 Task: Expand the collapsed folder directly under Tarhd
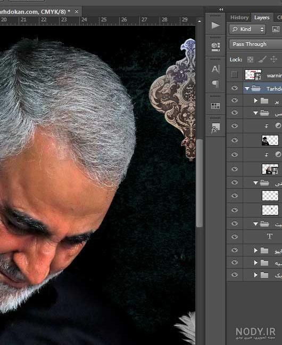click(255, 101)
